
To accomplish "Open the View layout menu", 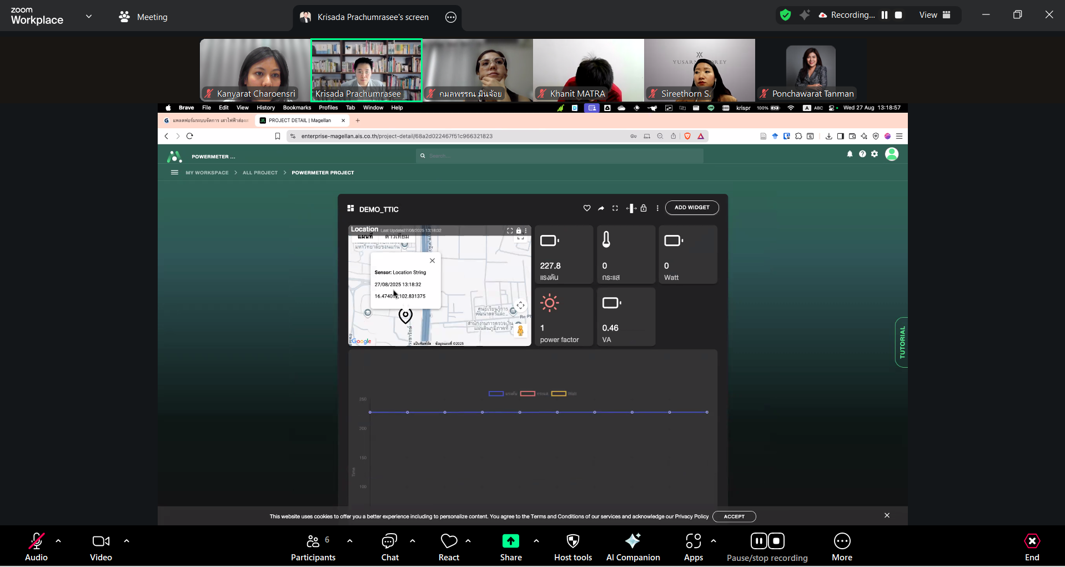I will [x=935, y=15].
